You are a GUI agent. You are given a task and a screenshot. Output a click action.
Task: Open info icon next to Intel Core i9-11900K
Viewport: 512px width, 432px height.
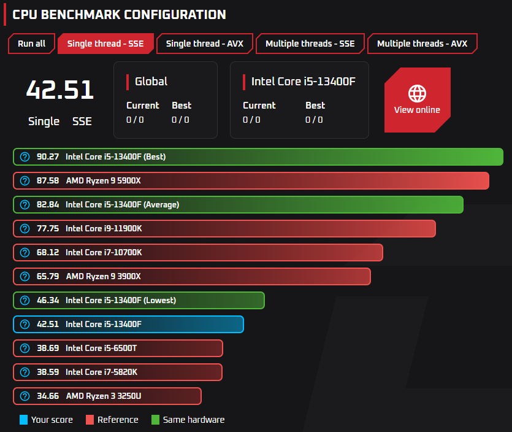25,228
